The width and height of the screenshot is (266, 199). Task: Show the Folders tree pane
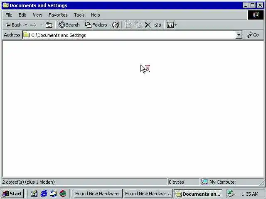(x=96, y=25)
